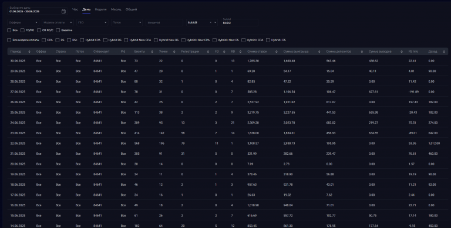Click the RS Info column header

(413, 52)
